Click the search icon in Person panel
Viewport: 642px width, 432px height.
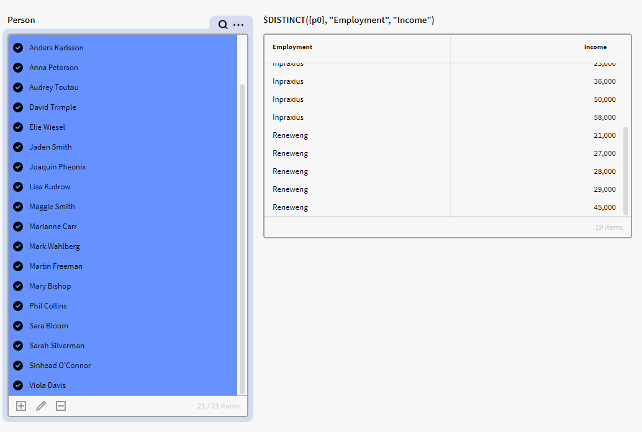point(223,25)
